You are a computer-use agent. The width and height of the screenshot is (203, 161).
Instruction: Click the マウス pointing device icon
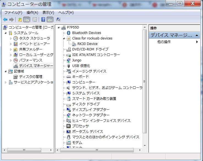(x=69, y=137)
